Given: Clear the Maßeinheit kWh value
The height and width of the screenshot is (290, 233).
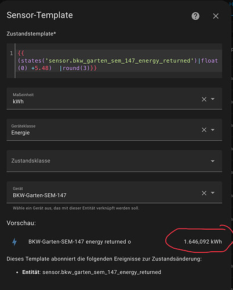Looking at the screenshot, I should (x=204, y=99).
